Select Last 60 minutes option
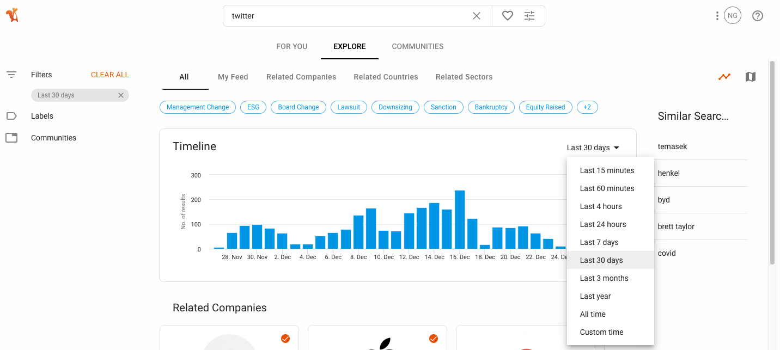The height and width of the screenshot is (350, 780). pyautogui.click(x=611, y=188)
